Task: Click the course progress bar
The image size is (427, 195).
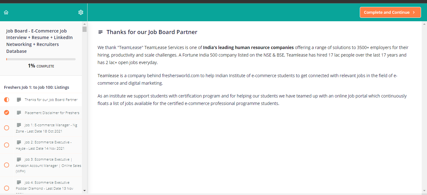Action: (41, 59)
